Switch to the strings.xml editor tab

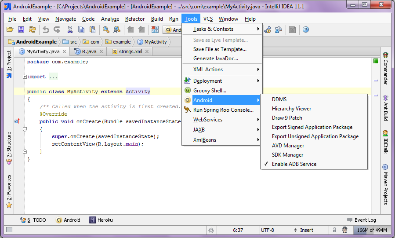(130, 51)
